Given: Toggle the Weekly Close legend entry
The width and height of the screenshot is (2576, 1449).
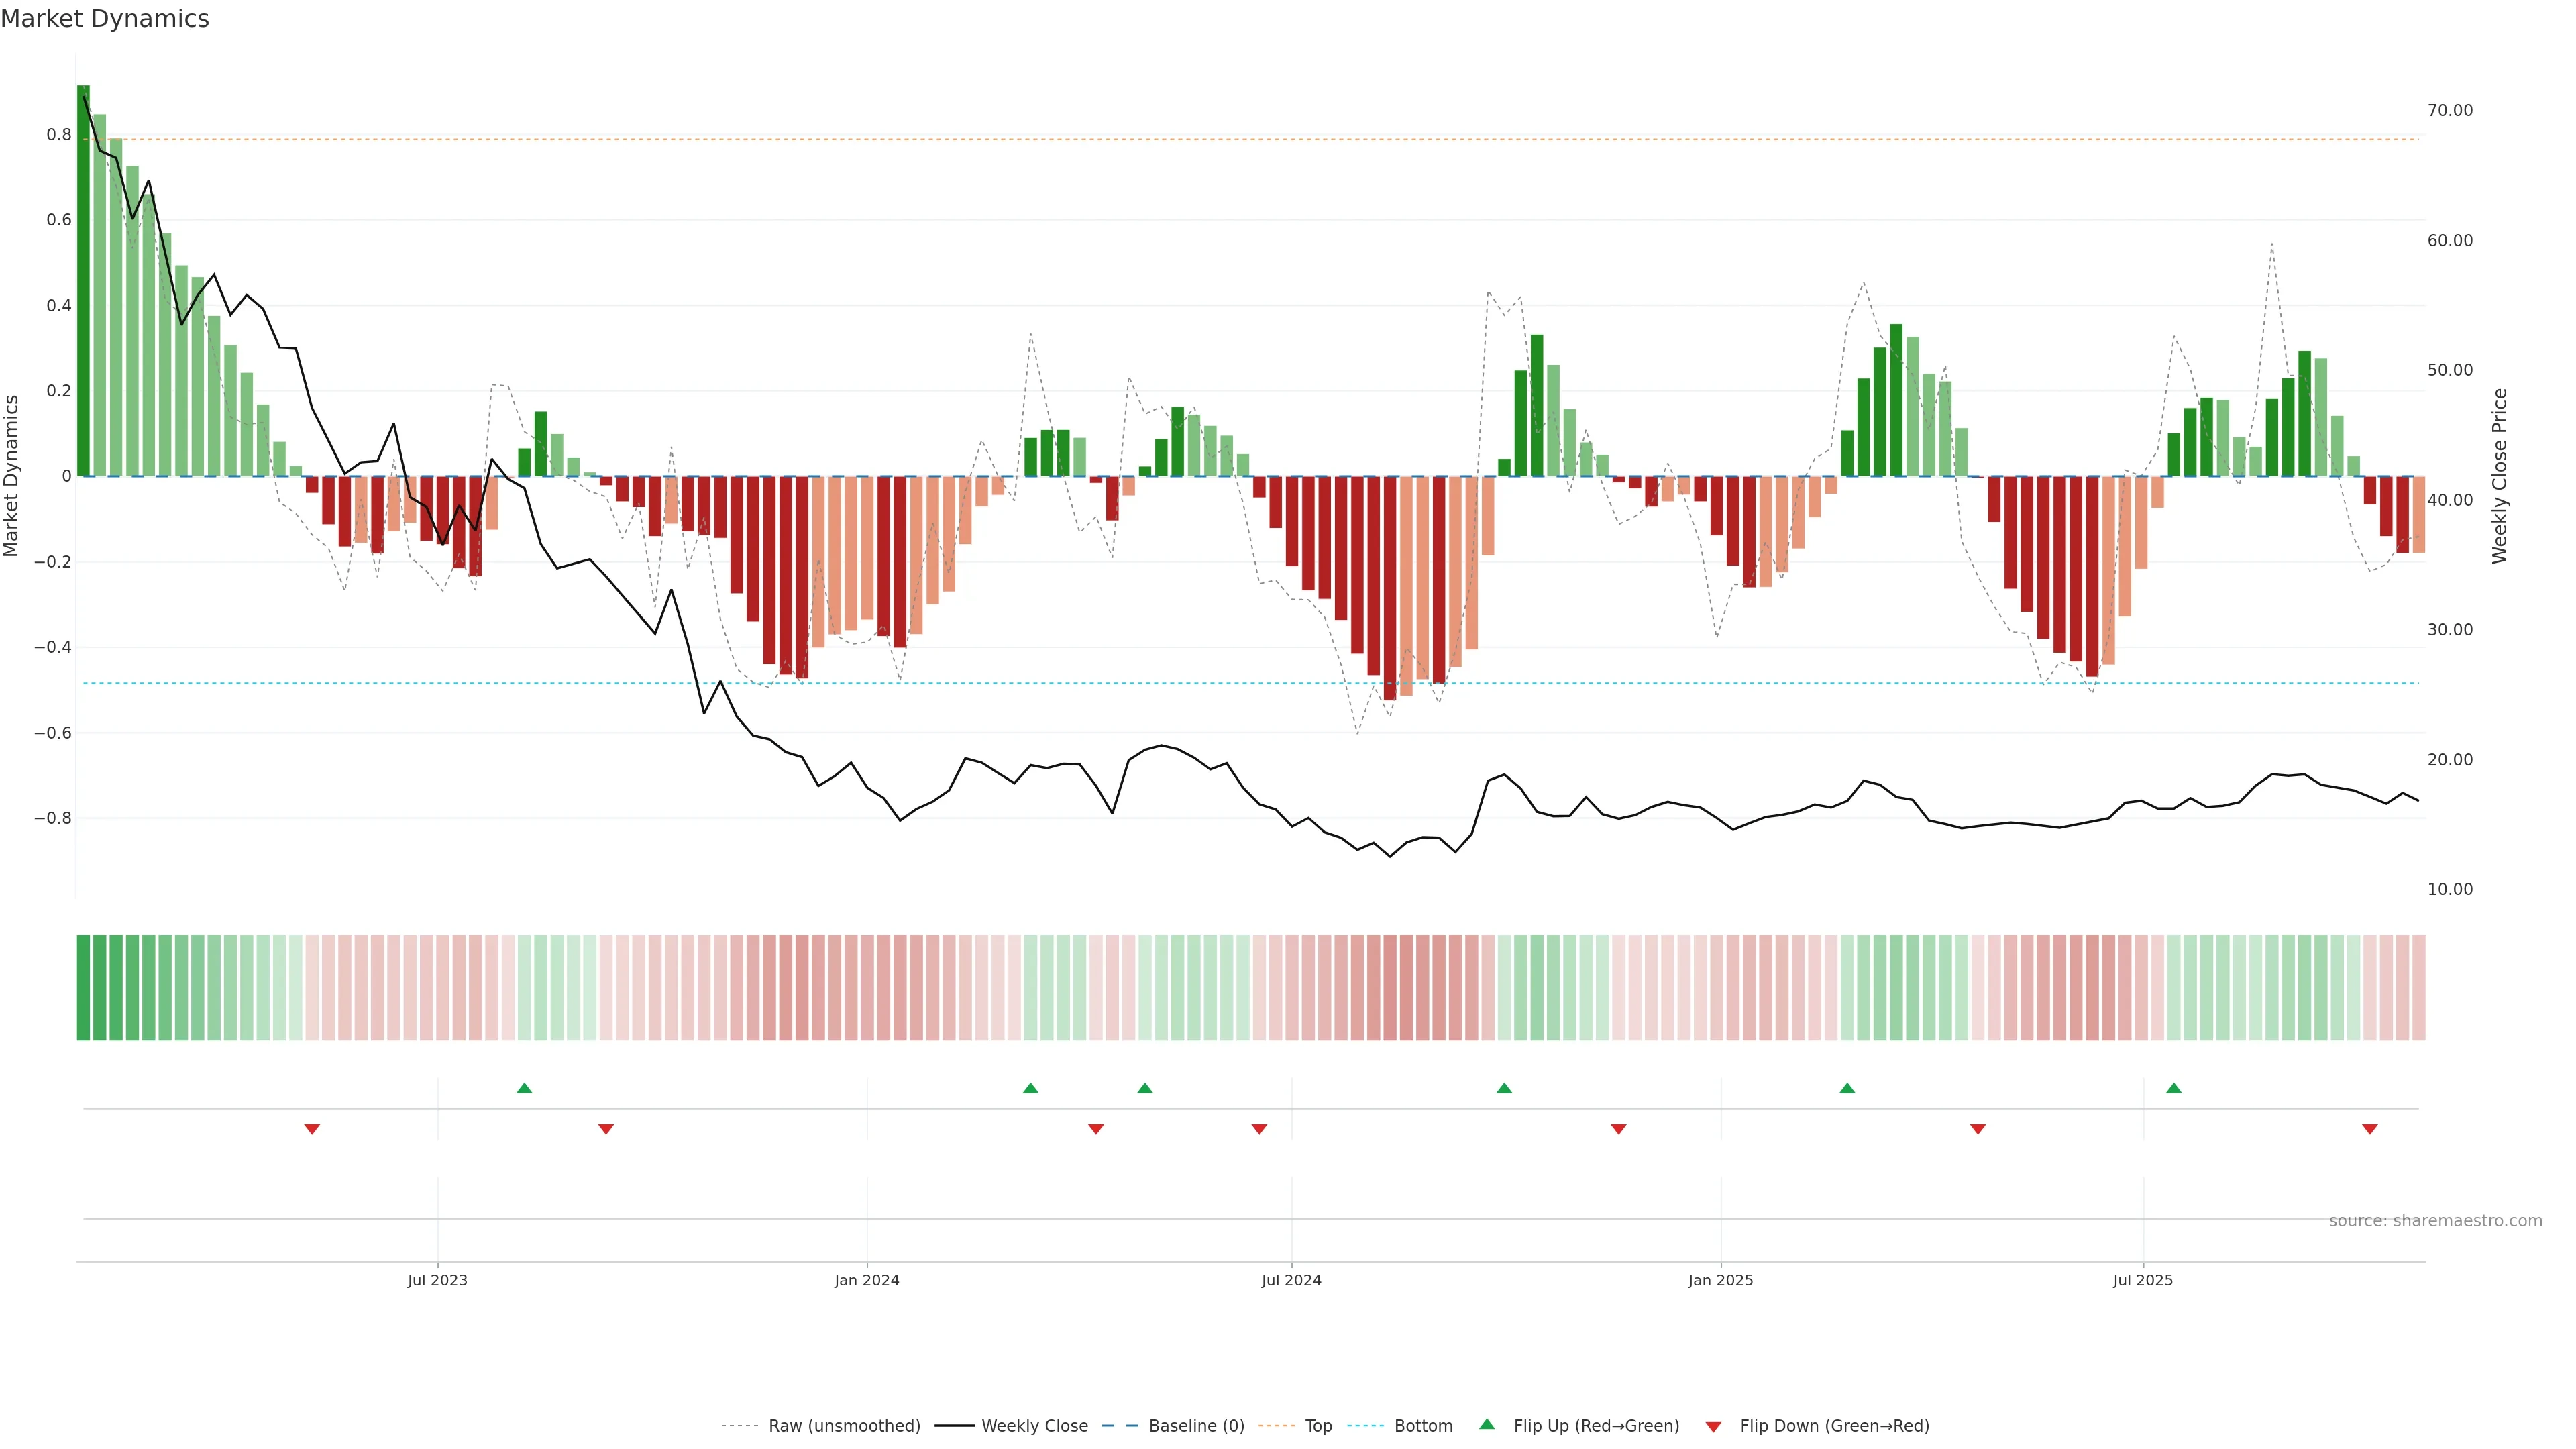Looking at the screenshot, I should point(1034,1426).
